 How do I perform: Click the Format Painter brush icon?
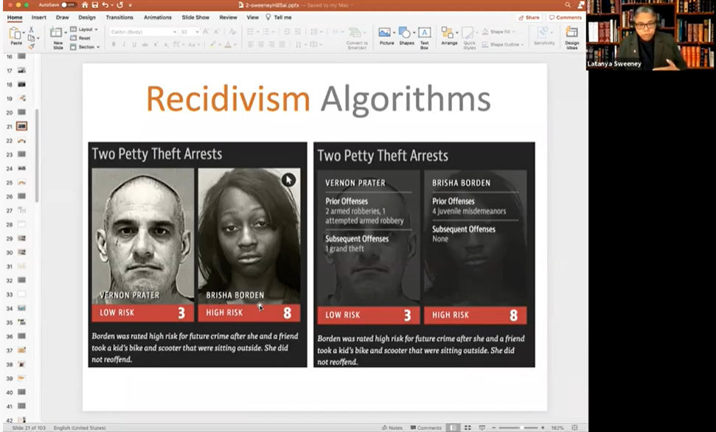click(32, 46)
